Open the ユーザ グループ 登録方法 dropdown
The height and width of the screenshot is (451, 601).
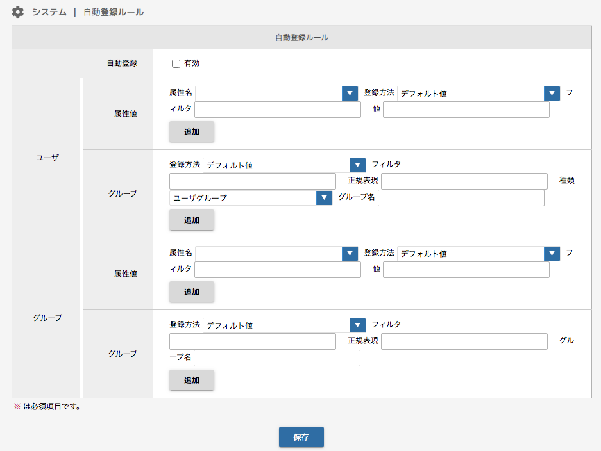pos(284,165)
